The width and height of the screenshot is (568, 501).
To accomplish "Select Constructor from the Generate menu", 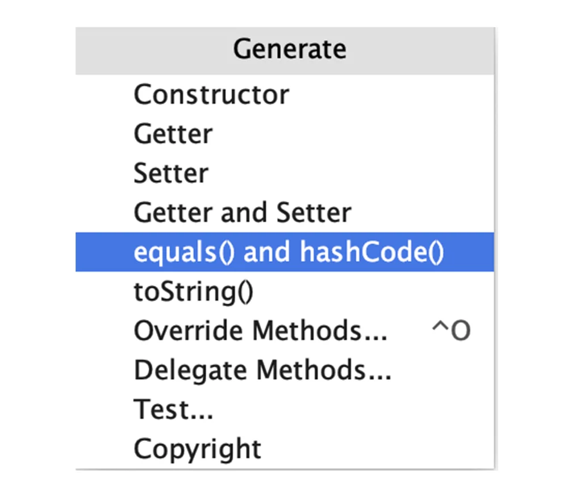I will coord(285,94).
